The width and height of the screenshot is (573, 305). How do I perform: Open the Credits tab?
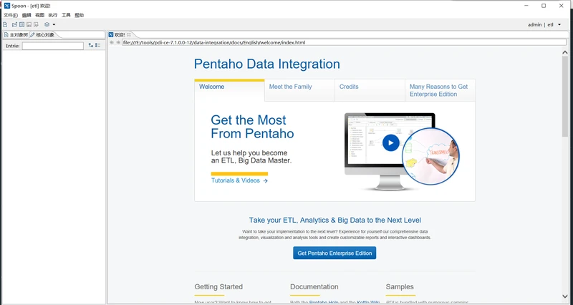click(370, 90)
